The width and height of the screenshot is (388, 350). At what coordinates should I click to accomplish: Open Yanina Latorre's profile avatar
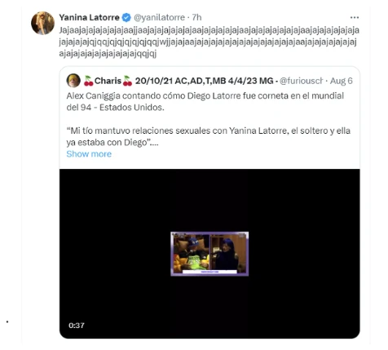point(42,23)
